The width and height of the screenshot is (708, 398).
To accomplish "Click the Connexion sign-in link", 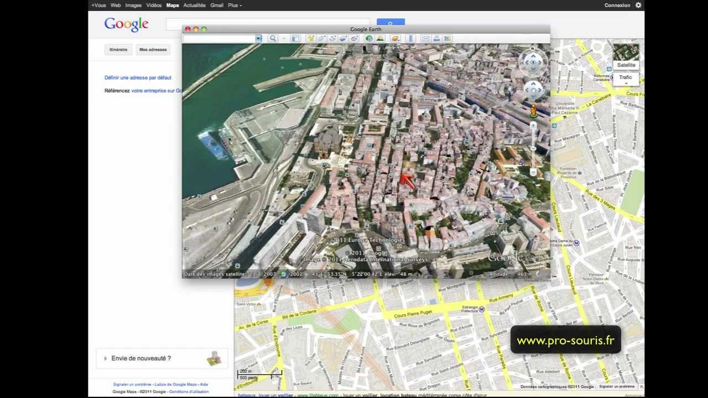I will pos(617,5).
